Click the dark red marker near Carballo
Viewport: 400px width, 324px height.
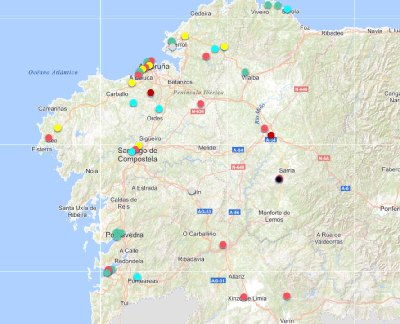[x=150, y=93]
